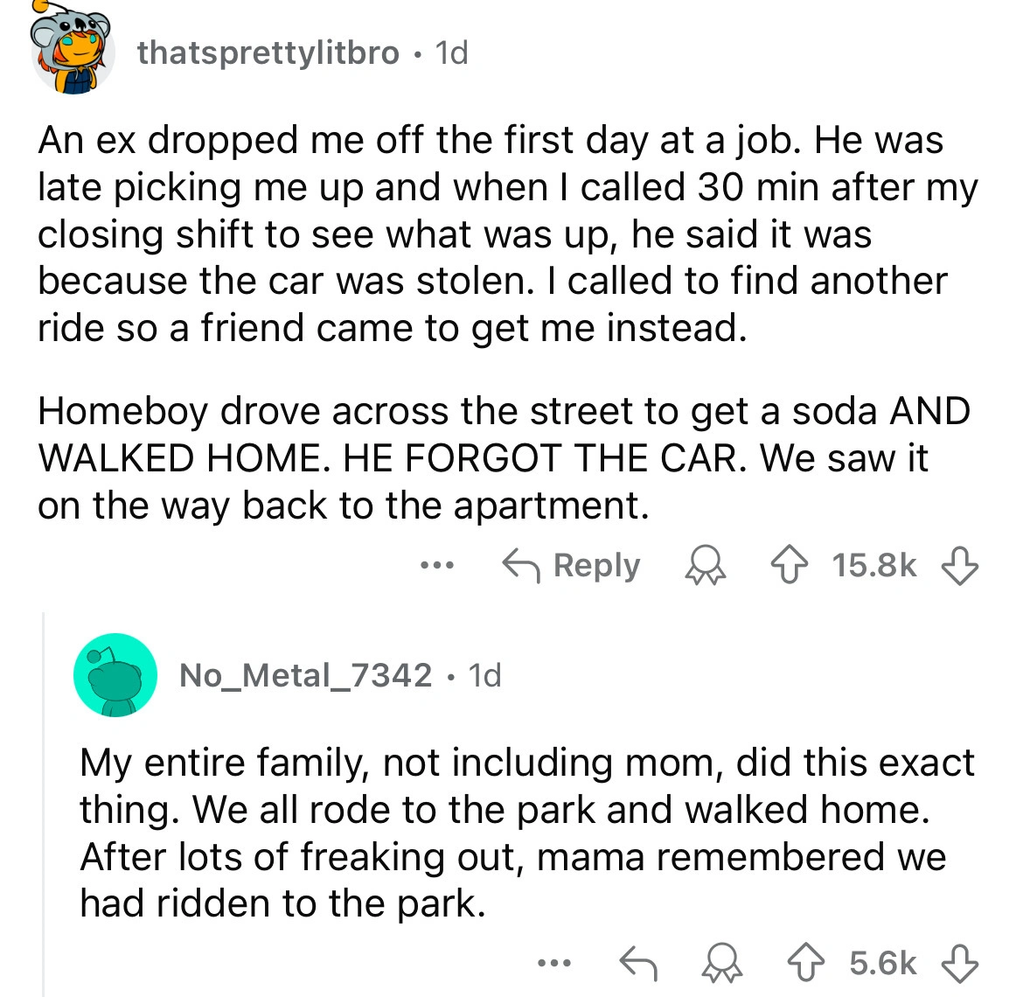Click the 15.8k vote score
The width and height of the screenshot is (1023, 997).
(x=874, y=566)
